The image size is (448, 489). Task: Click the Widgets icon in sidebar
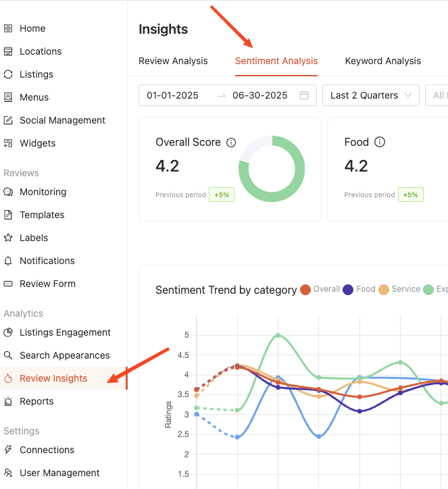(x=8, y=143)
